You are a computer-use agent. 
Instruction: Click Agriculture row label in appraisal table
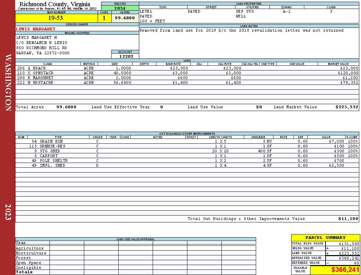(x=30, y=248)
